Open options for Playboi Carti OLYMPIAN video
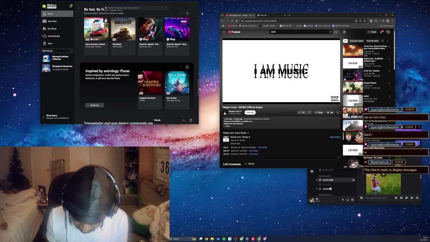The image size is (430, 242). [389, 59]
